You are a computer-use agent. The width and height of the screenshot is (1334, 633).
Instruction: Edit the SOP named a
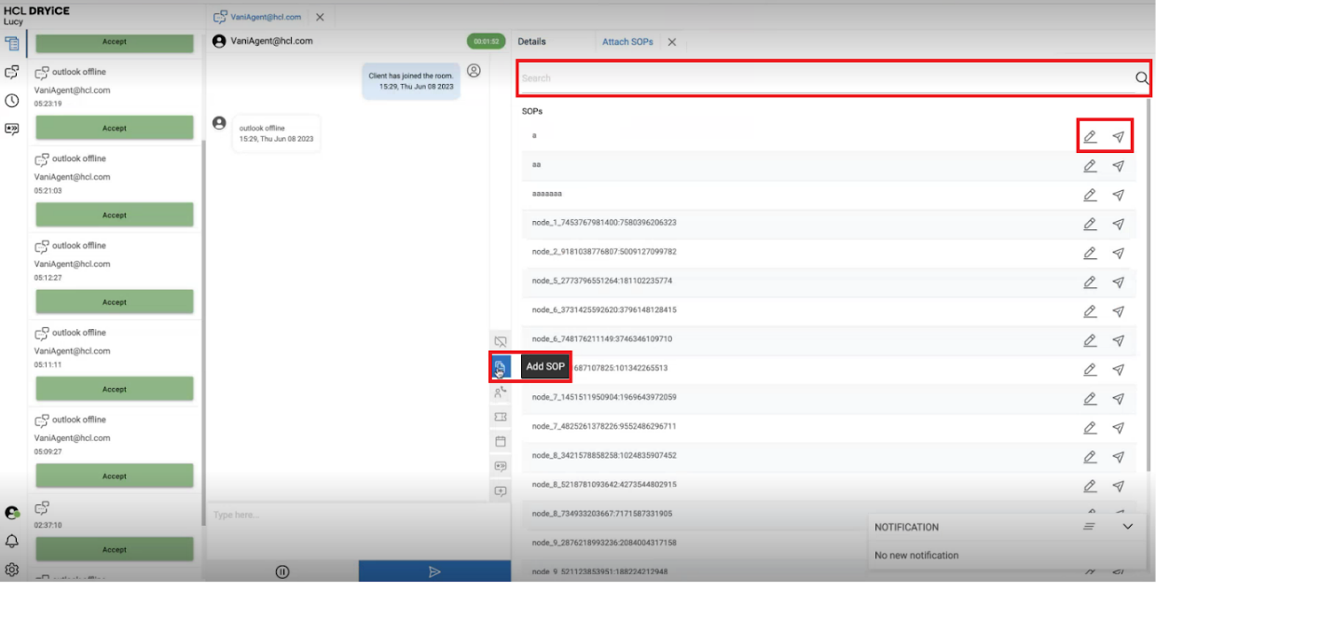pos(1090,137)
